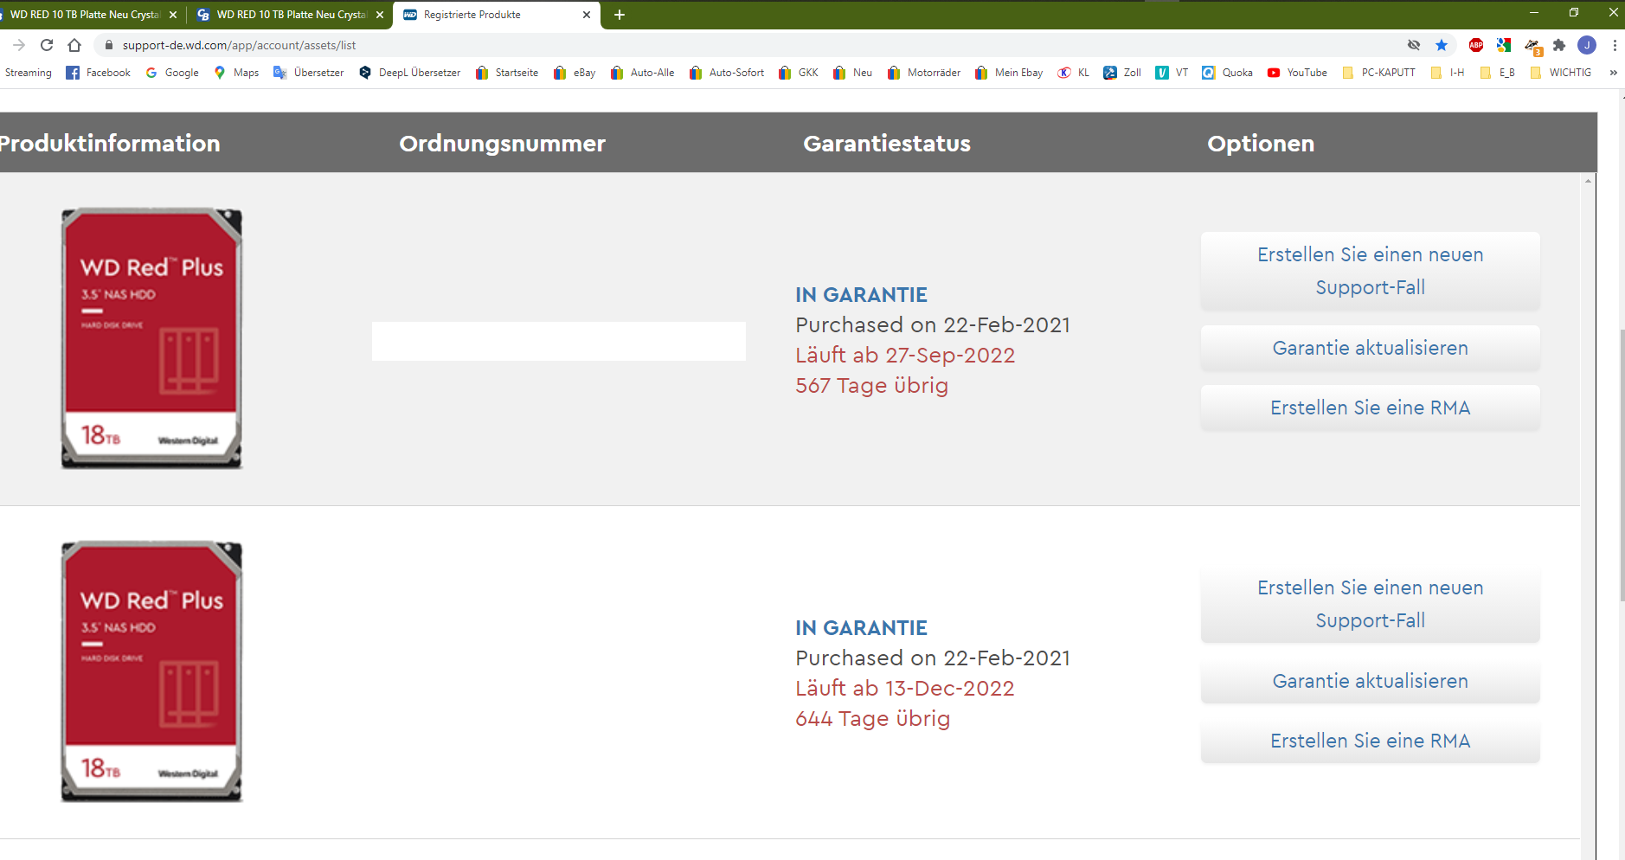This screenshot has width=1625, height=860.
Task: Click Erstellen Sie eine RMA, first drive
Action: 1370,408
